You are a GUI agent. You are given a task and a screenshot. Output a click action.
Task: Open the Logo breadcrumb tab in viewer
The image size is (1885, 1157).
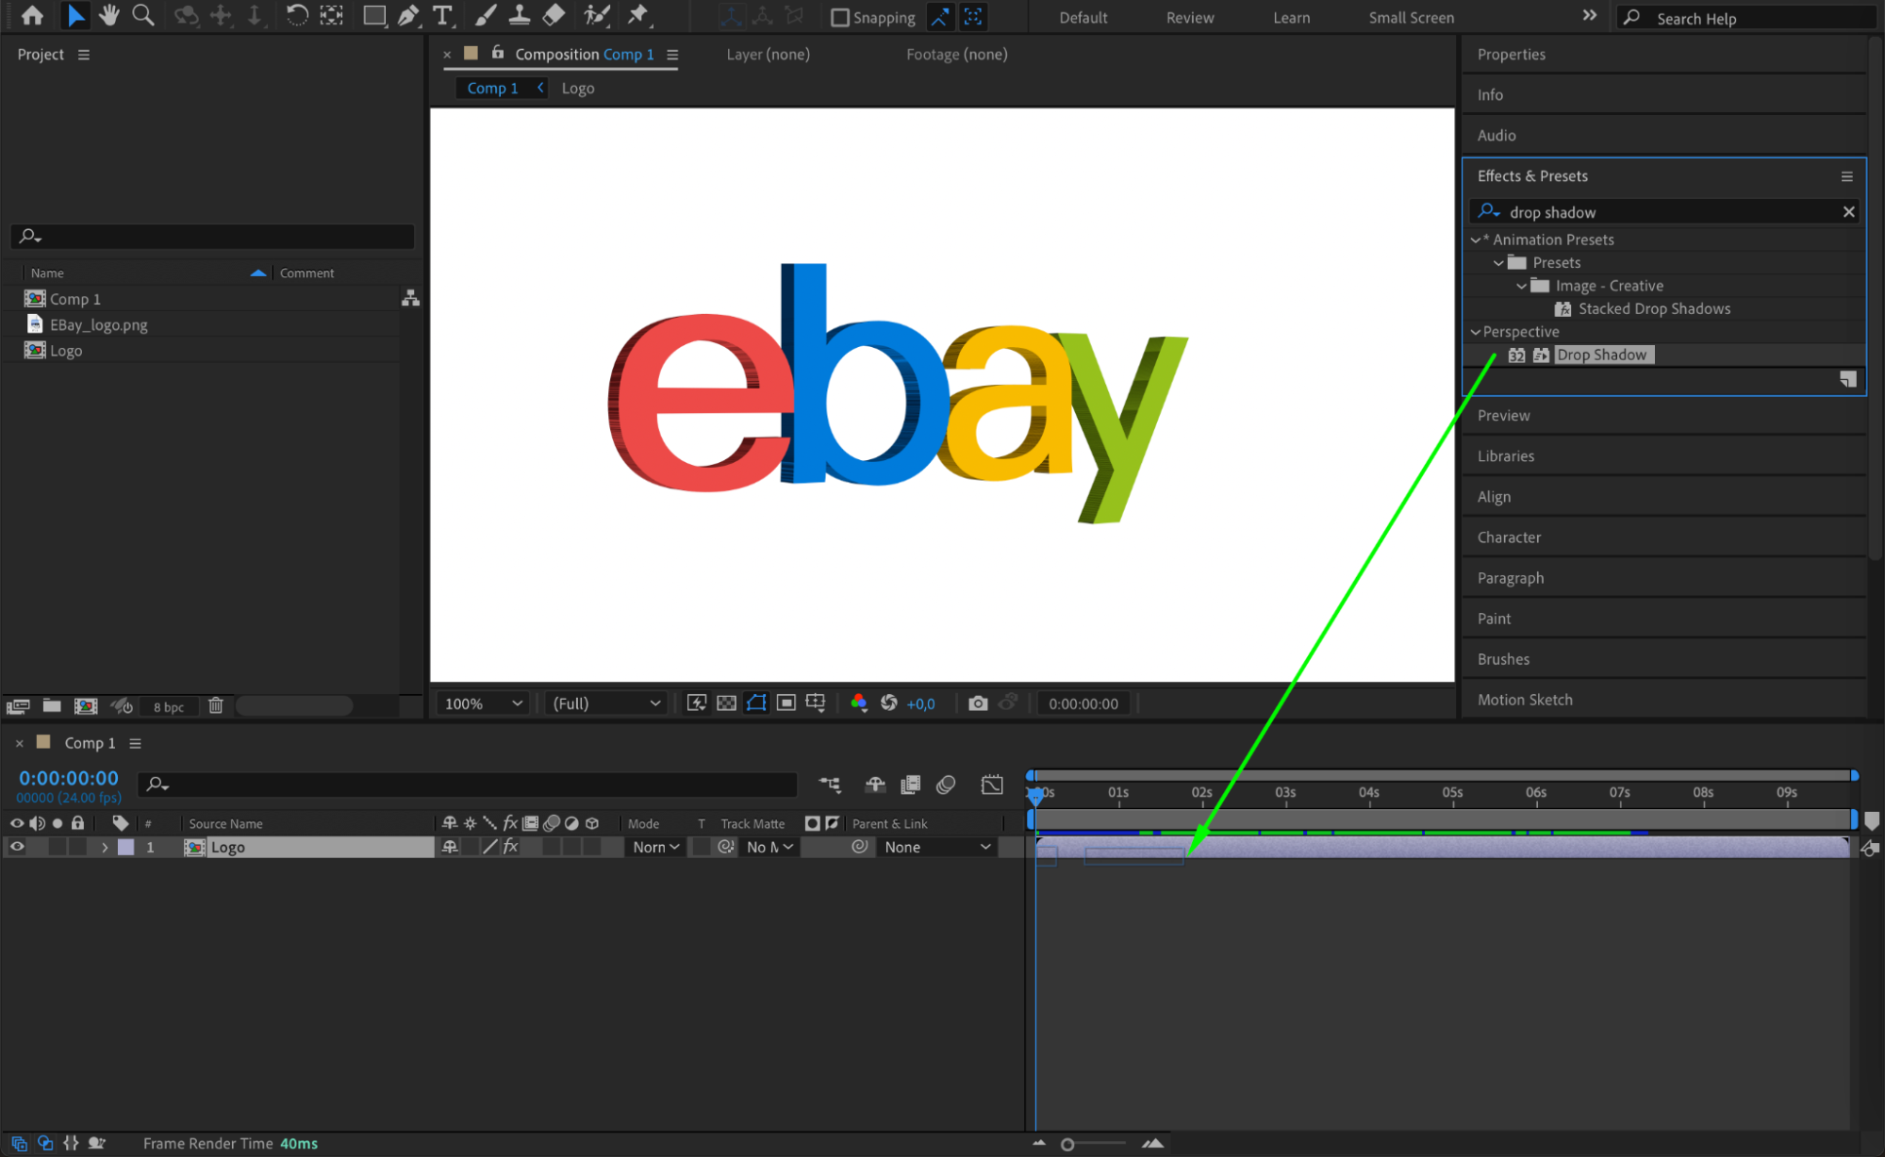(x=577, y=88)
